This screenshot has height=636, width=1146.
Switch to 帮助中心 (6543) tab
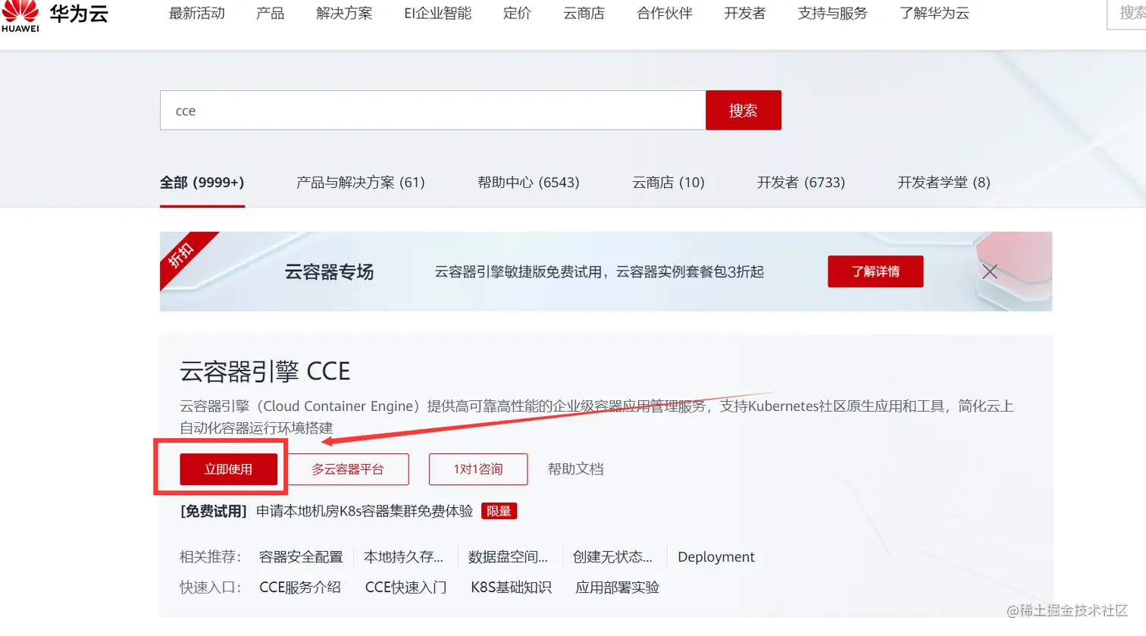(x=528, y=183)
